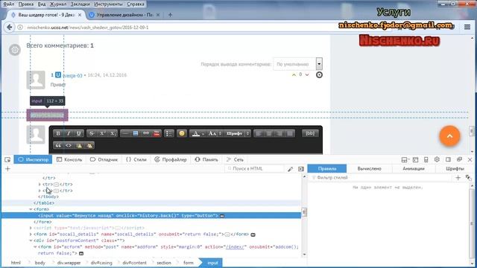This screenshot has width=477, height=268.
Task: Select the Инспектор devtools tab
Action: (x=33, y=159)
